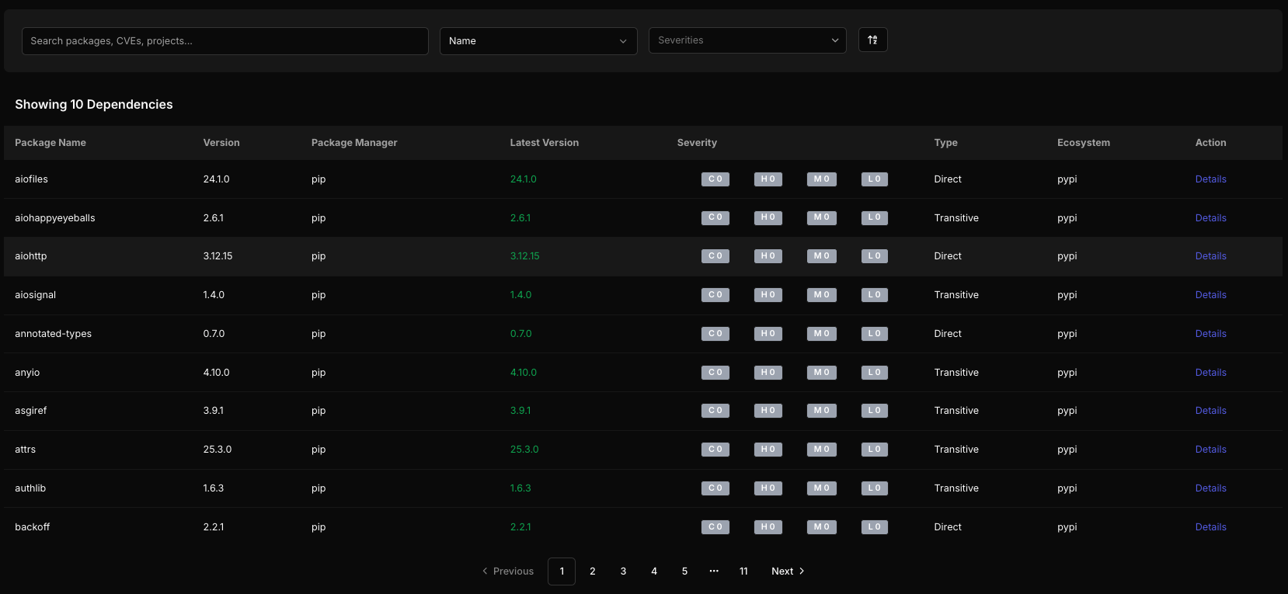Click the pagination ellipsis
This screenshot has width=1288, height=594.
click(714, 571)
